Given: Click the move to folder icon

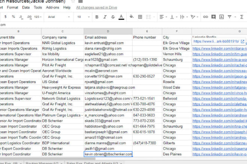Looking at the screenshot, I should point(80,1).
